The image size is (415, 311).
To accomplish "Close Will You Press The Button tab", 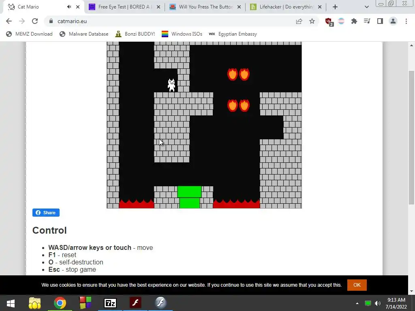I will pyautogui.click(x=239, y=7).
